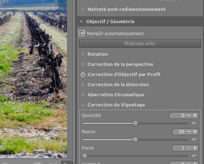Expand Aberration Chromatique section

116,95
